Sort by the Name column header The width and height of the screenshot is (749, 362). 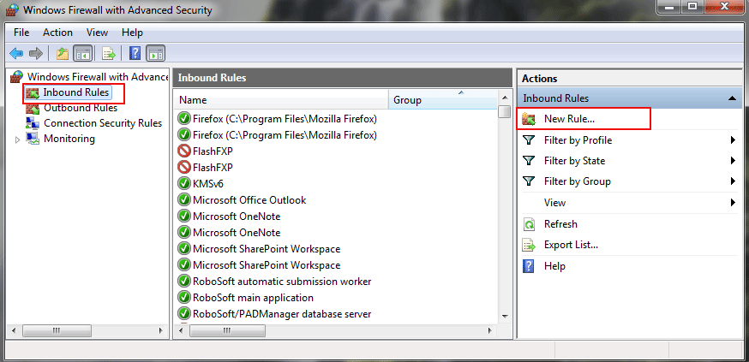(281, 100)
